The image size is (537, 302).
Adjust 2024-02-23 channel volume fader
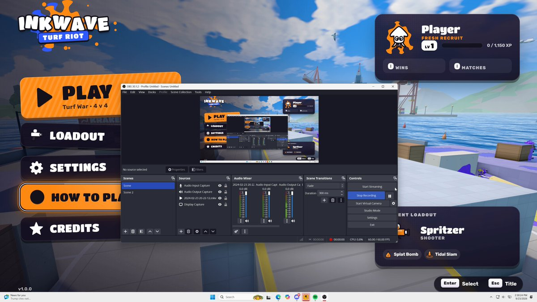[x=246, y=193]
